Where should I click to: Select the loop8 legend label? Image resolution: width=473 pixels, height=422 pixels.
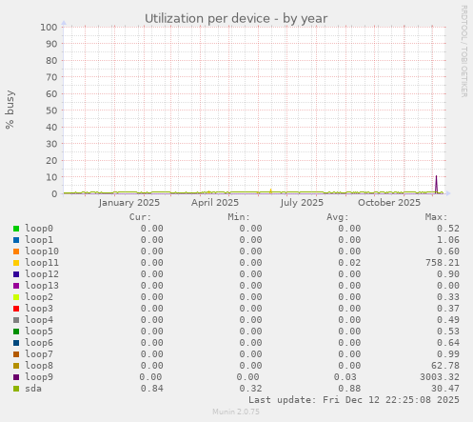tap(39, 366)
